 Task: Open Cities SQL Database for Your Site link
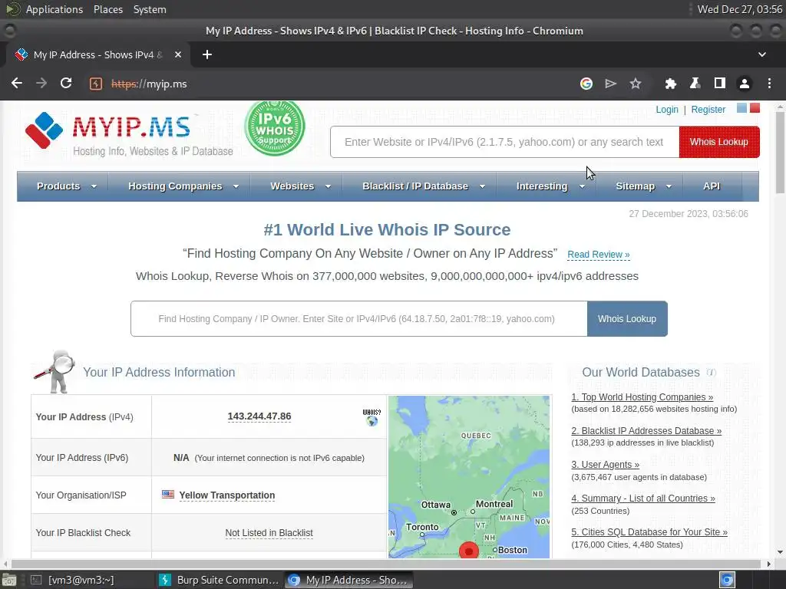[x=649, y=532]
